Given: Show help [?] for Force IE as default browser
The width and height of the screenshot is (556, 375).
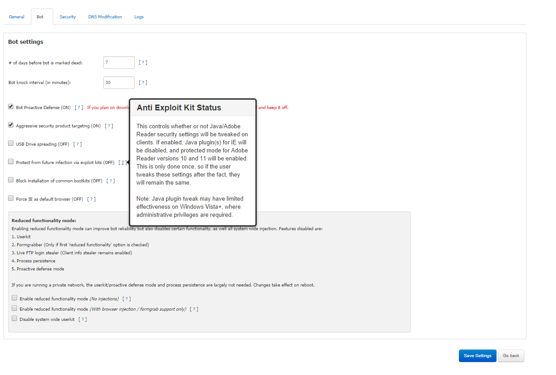Looking at the screenshot, I should tap(91, 199).
